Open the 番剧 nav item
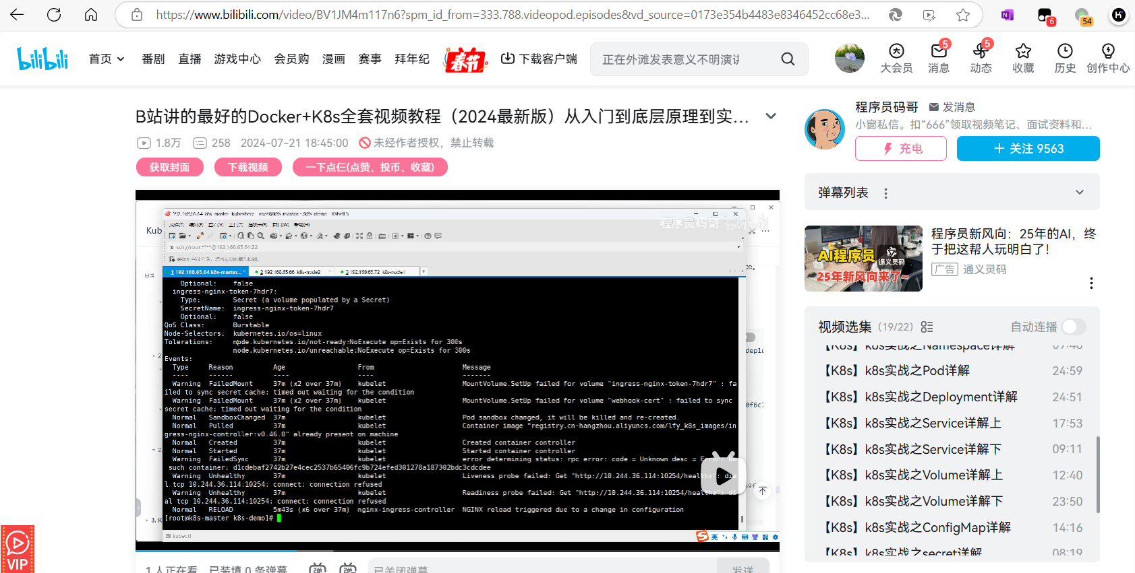The width and height of the screenshot is (1135, 573). [153, 59]
